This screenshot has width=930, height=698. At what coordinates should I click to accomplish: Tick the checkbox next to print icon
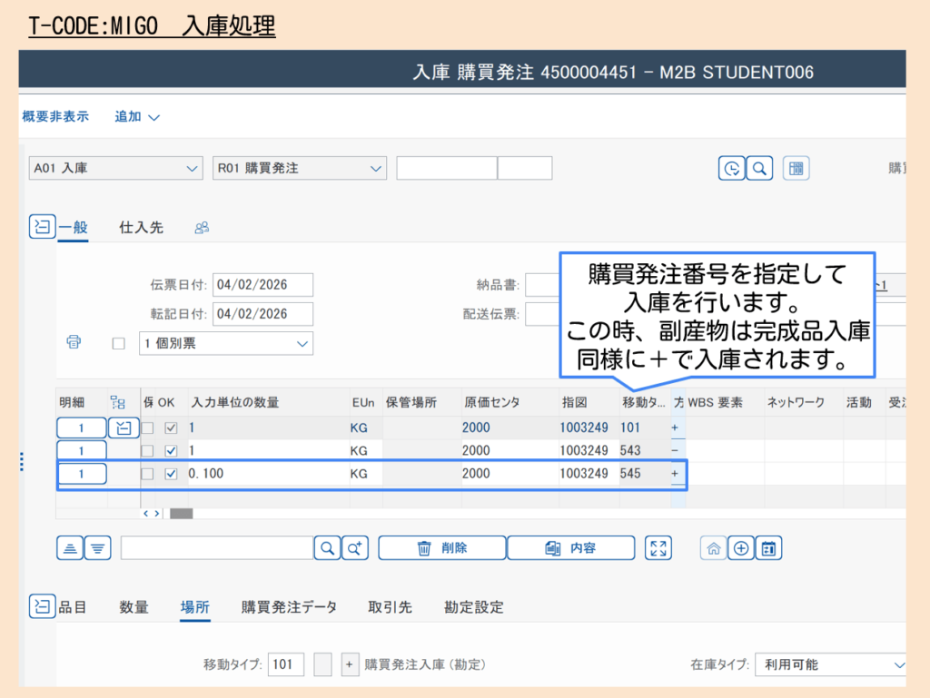tap(117, 344)
